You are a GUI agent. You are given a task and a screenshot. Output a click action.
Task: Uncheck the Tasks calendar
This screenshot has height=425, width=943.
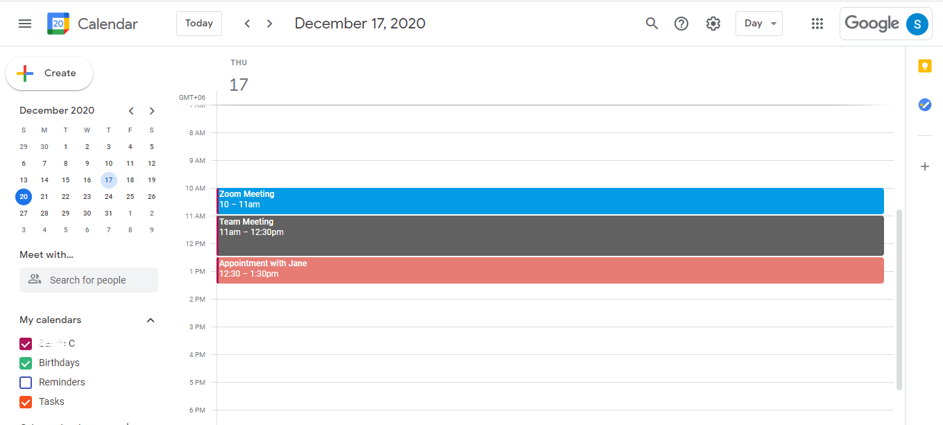pos(25,401)
